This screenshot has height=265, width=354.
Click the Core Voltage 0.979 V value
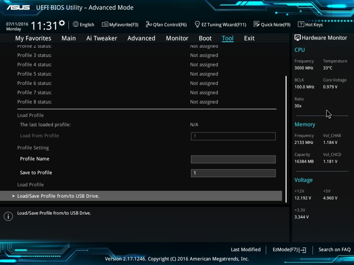pos(330,87)
